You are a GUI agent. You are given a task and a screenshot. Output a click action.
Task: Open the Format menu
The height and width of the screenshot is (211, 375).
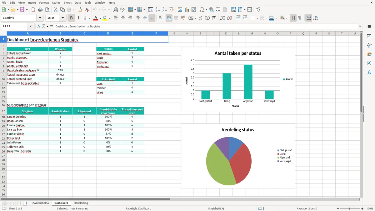click(x=44, y=3)
